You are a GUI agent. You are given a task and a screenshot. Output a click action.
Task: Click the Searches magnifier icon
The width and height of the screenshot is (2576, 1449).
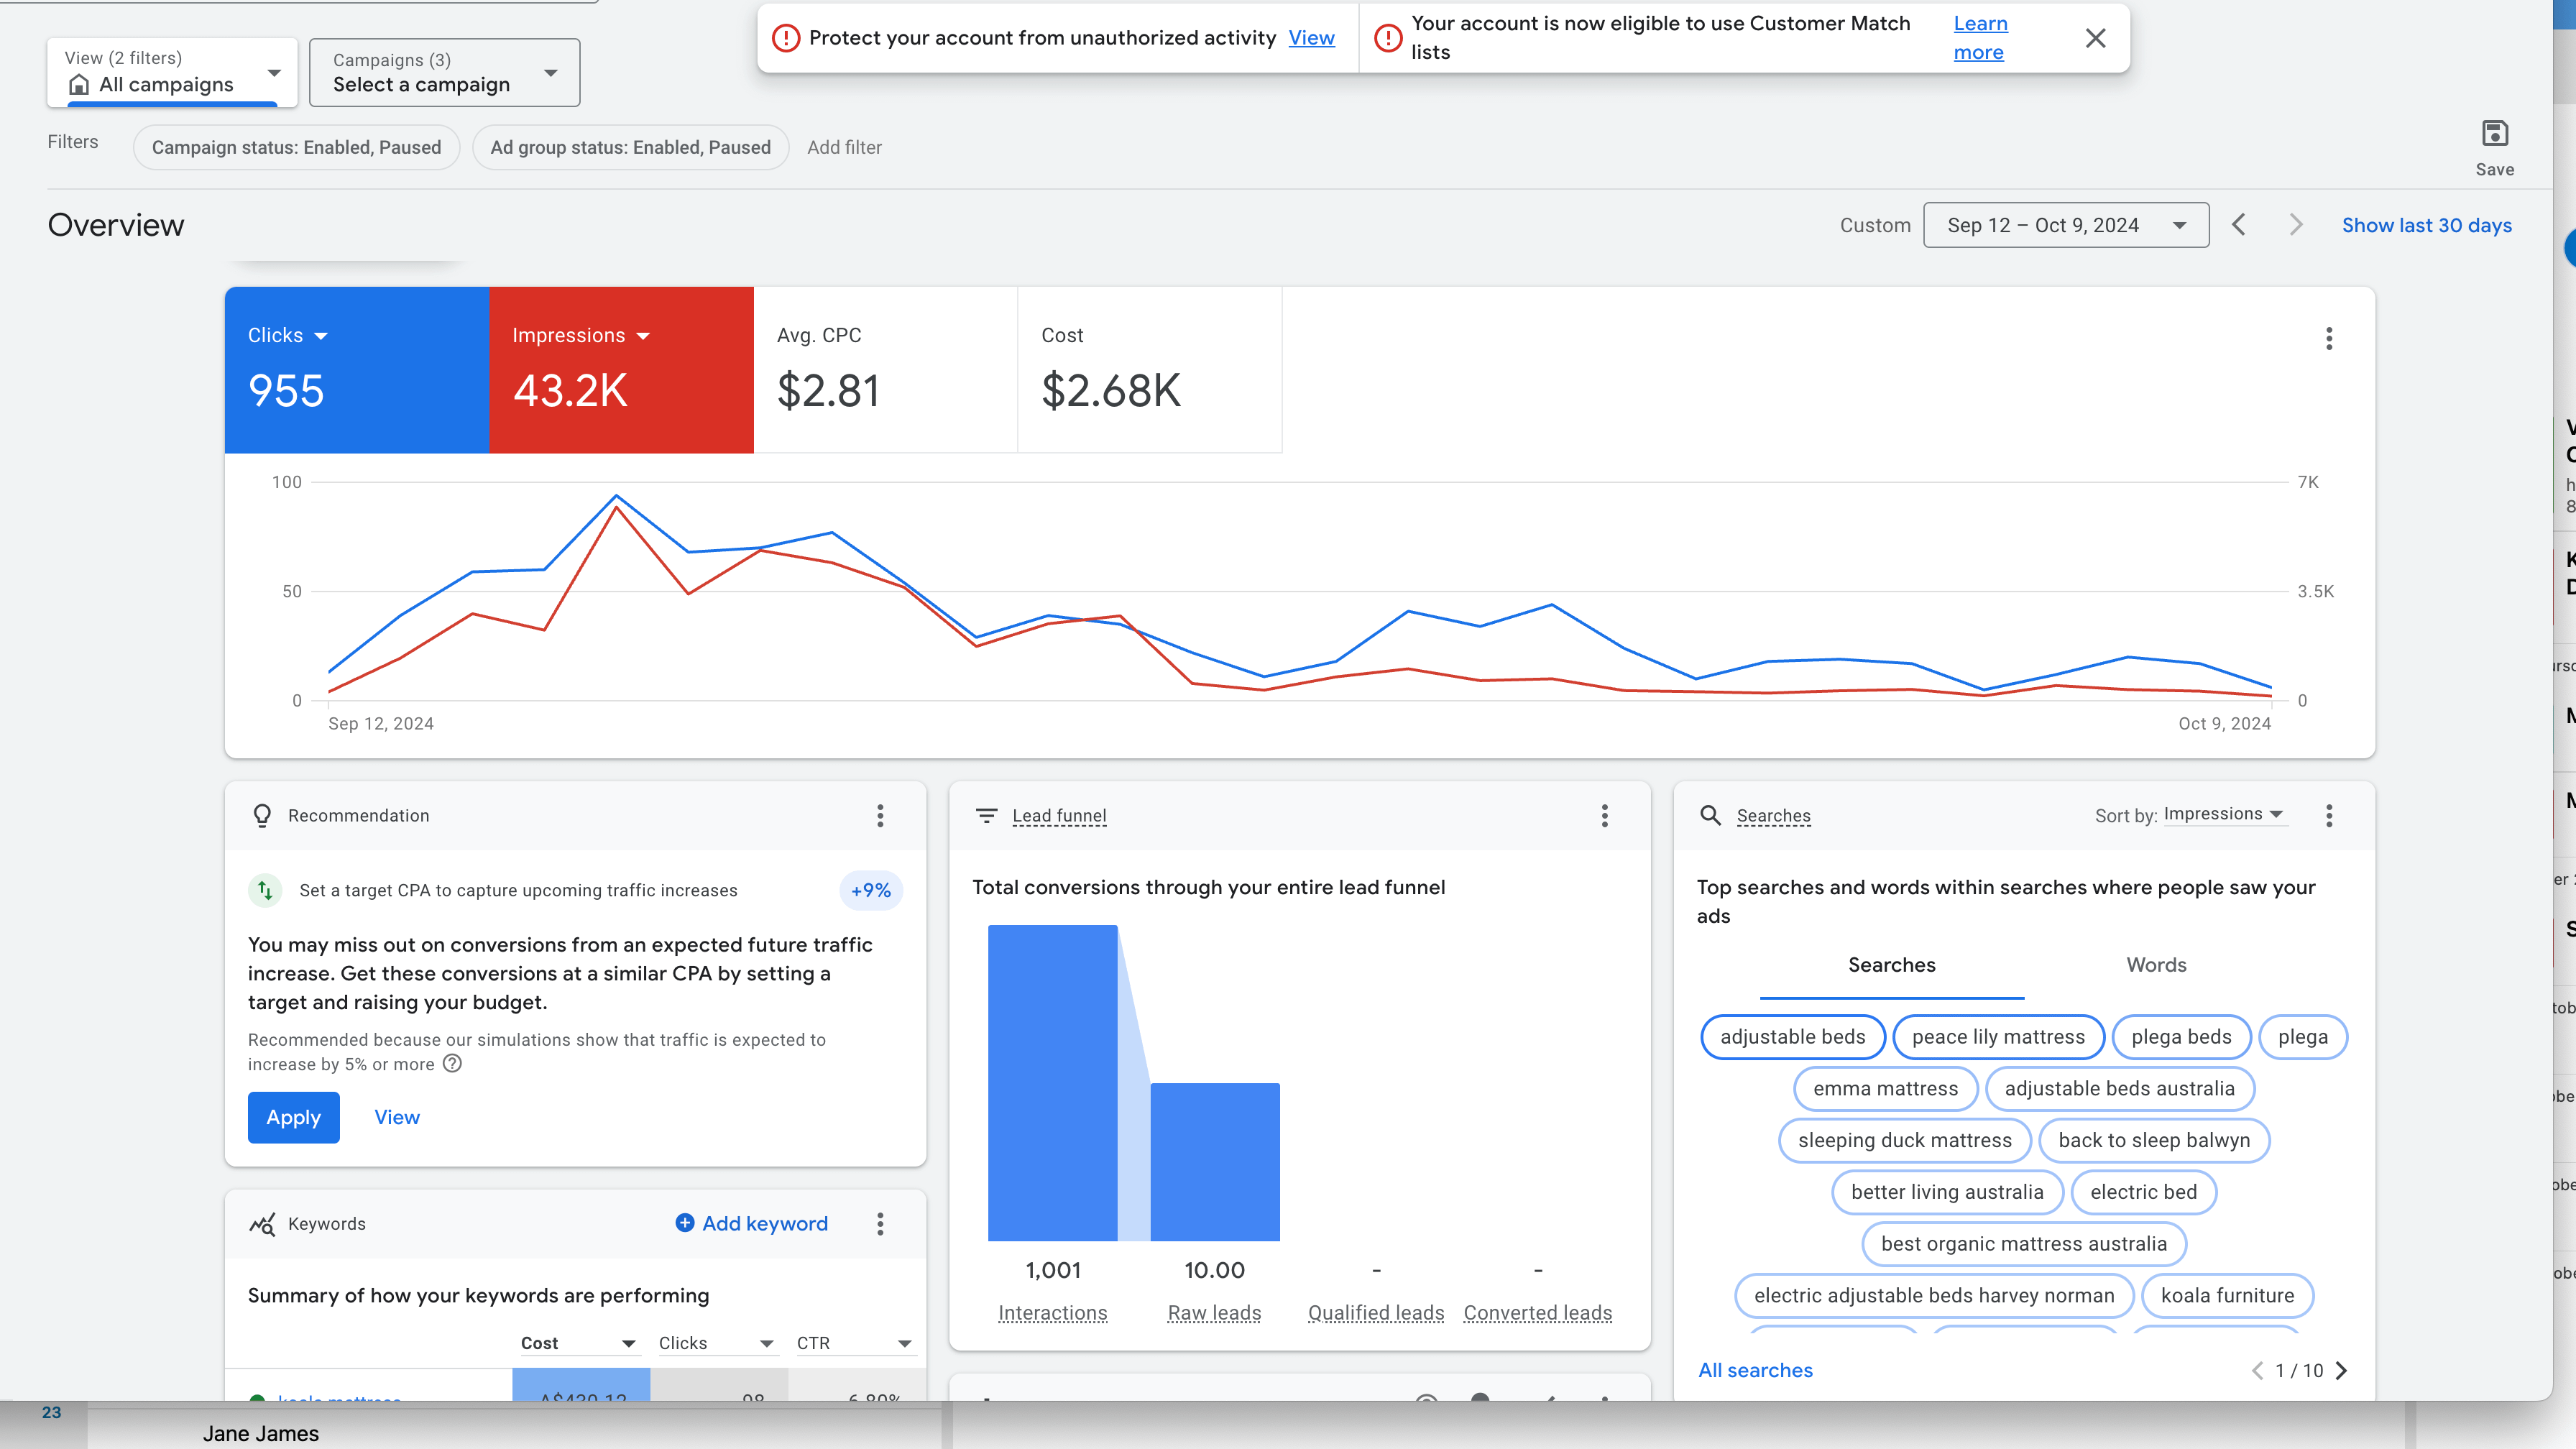(x=1710, y=816)
